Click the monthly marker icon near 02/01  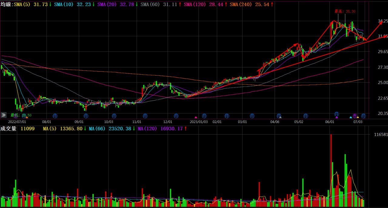227,115
